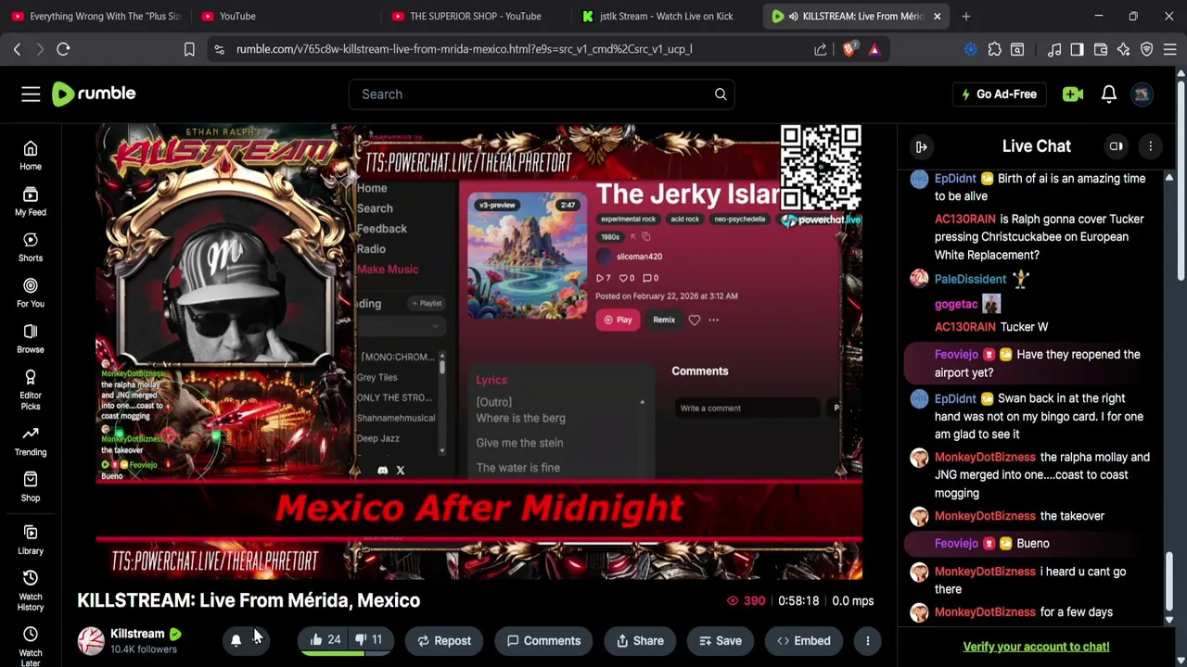Open more video options kebab menu
The height and width of the screenshot is (667, 1187).
[868, 640]
